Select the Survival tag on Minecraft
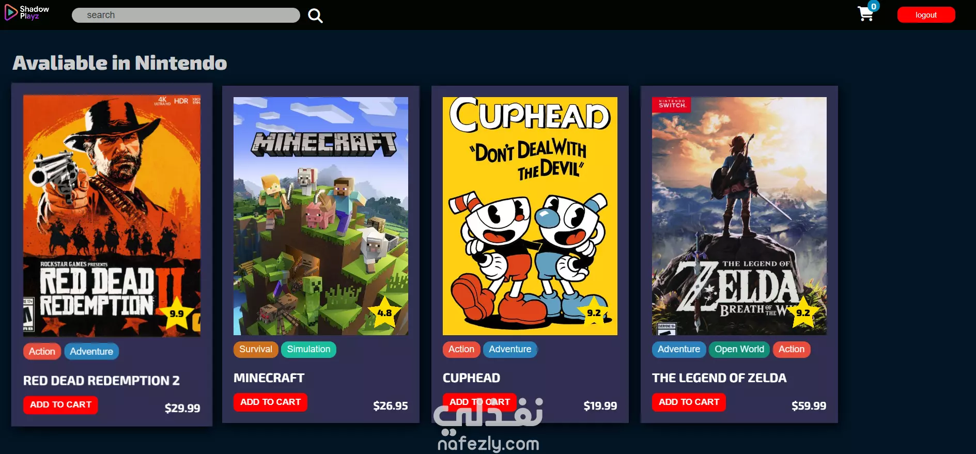 coord(256,350)
